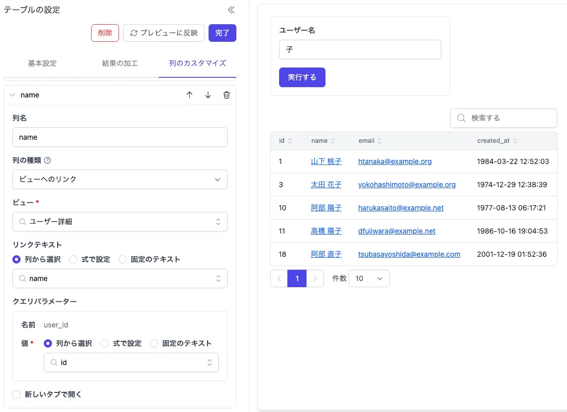
Task: Switch to 基本設定 tab
Action: pyautogui.click(x=42, y=63)
